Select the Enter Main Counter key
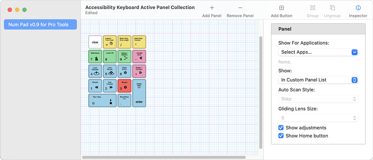 click(x=139, y=42)
